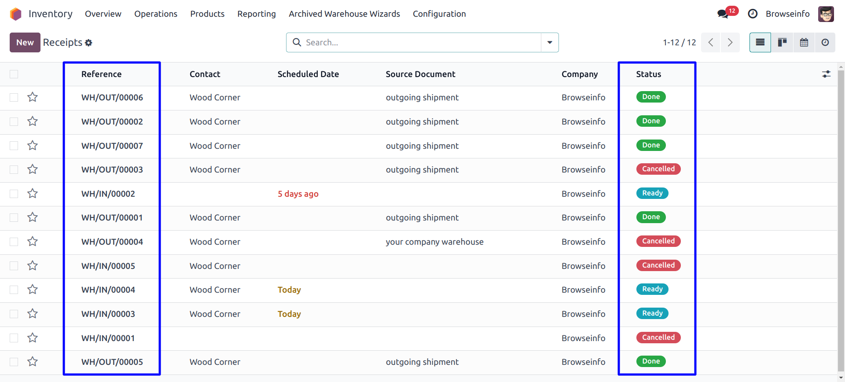845x382 pixels.
Task: Switch to Calendar view
Action: tap(804, 42)
